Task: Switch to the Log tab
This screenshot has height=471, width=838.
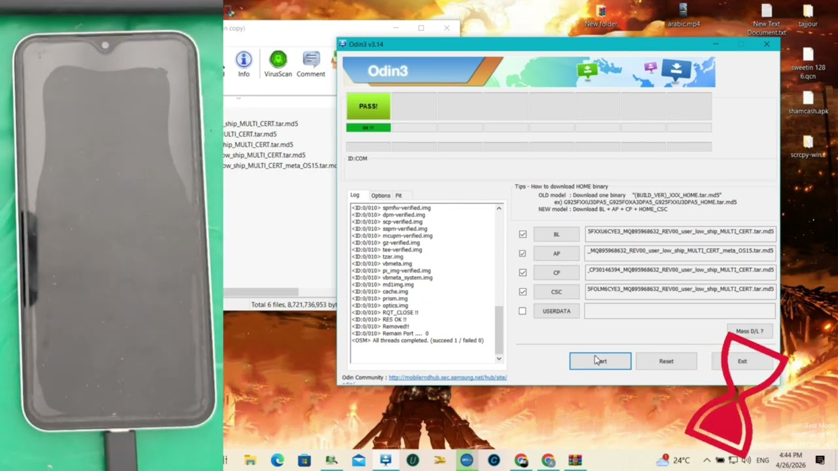Action: click(355, 195)
